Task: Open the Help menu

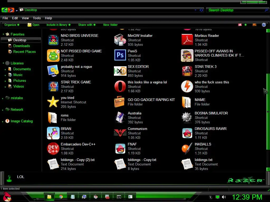Action: 49,18
